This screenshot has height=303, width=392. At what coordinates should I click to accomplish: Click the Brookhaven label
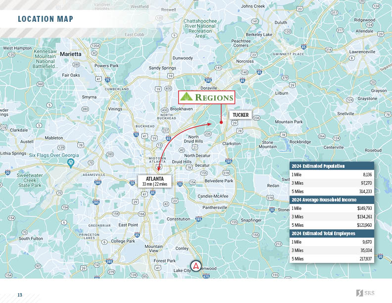181,109
